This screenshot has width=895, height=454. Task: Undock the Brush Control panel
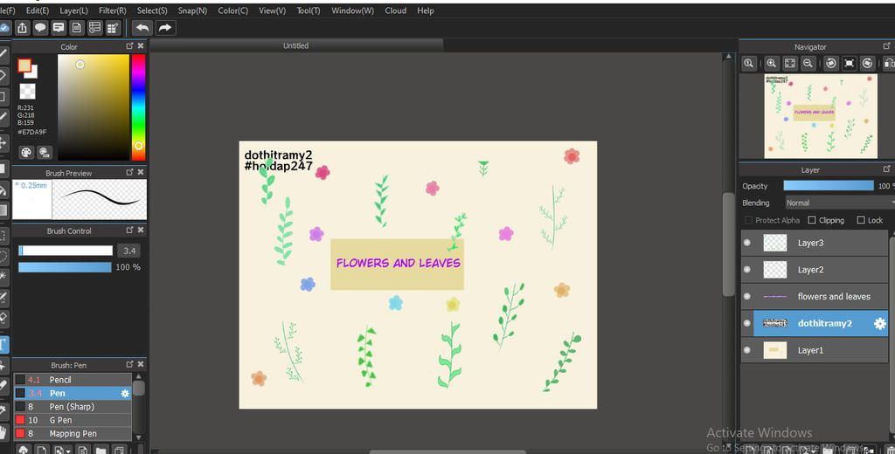pyautogui.click(x=129, y=230)
